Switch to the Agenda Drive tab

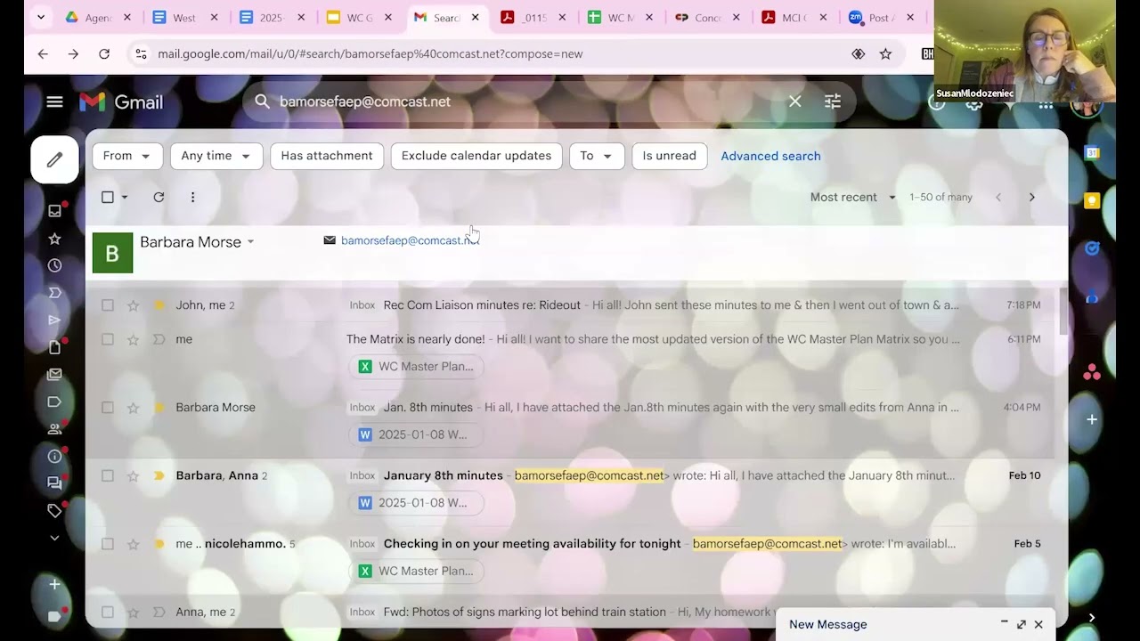tap(98, 18)
